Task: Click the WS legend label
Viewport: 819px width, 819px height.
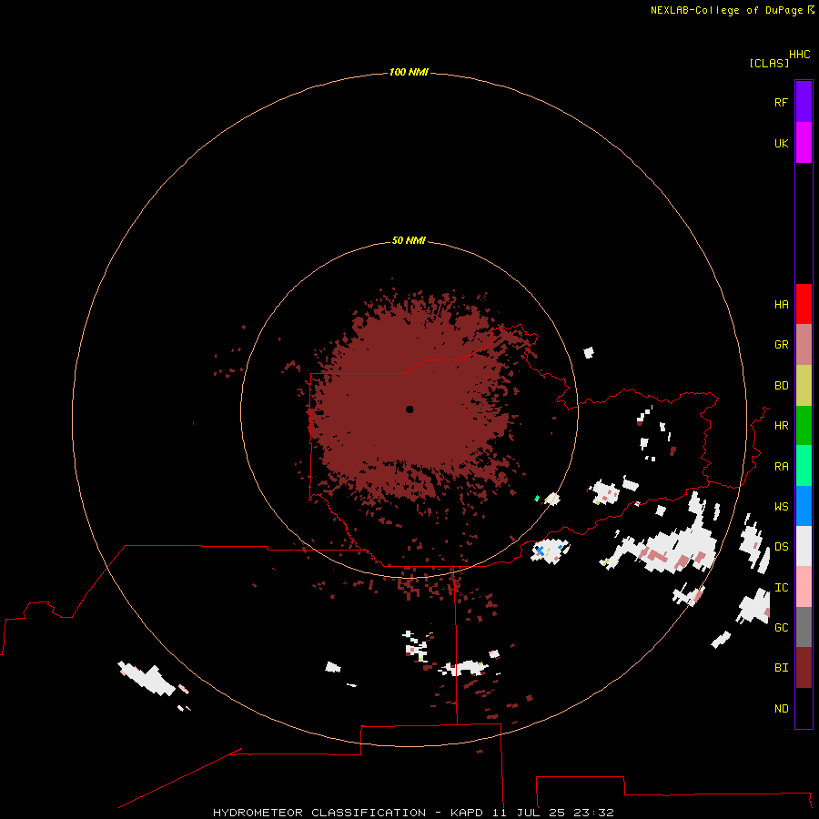Action: (x=781, y=506)
